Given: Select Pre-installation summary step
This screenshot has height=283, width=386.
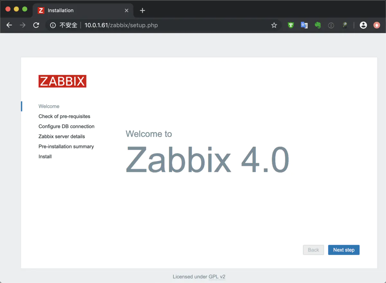Looking at the screenshot, I should tap(66, 146).
